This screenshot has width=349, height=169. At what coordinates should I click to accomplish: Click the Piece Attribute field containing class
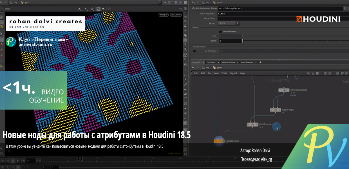283,14
